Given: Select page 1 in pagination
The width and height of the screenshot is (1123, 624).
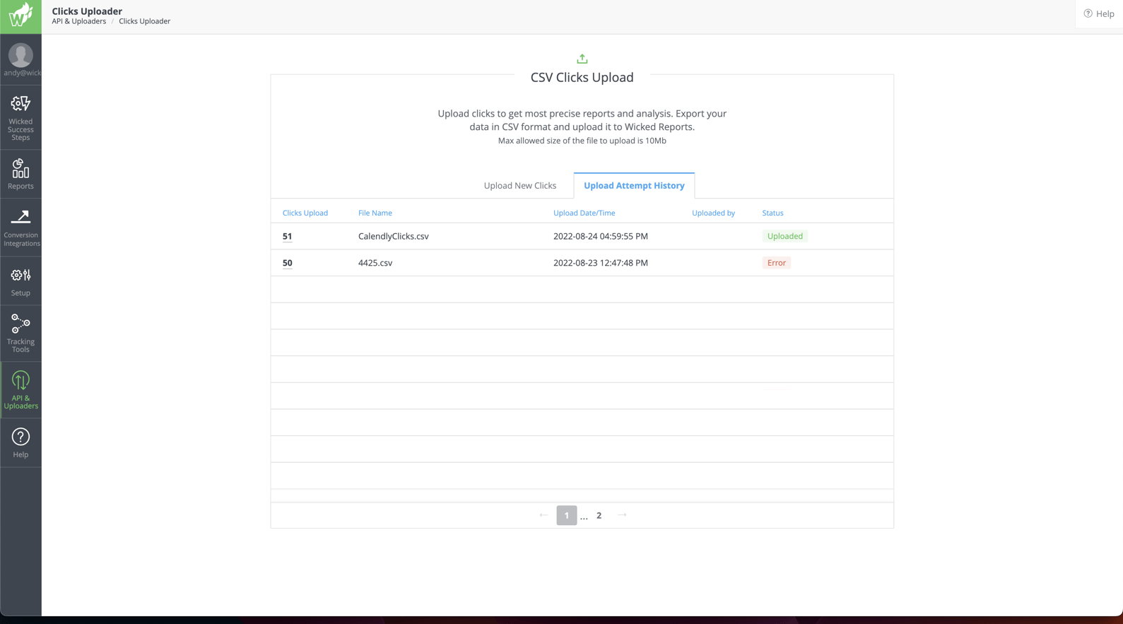Looking at the screenshot, I should [x=567, y=515].
